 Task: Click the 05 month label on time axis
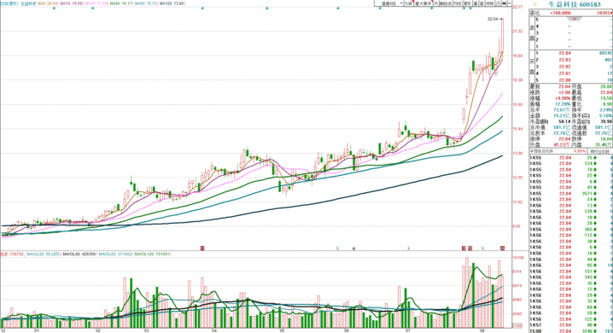click(283, 330)
